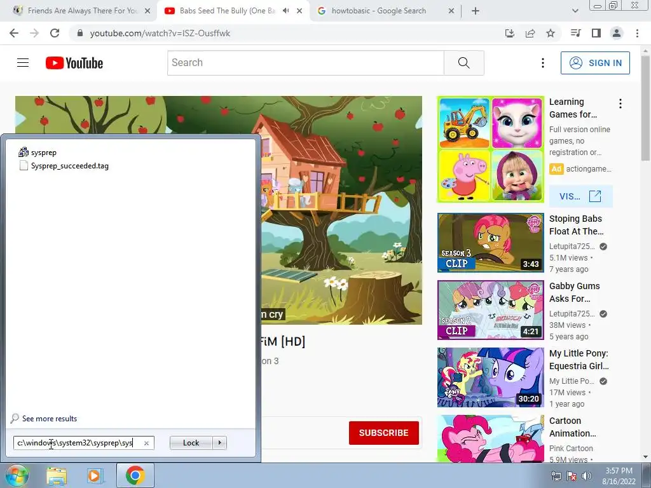Image resolution: width=651 pixels, height=488 pixels.
Task: Click the install app icon in address bar
Action: click(509, 33)
